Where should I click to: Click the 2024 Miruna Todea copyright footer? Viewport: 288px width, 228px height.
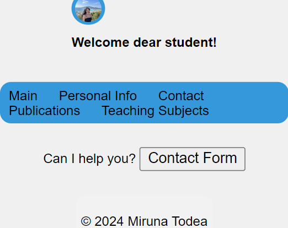[x=144, y=221]
